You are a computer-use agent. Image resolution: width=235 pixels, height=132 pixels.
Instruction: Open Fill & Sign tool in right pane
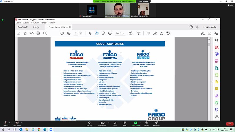tap(216, 96)
